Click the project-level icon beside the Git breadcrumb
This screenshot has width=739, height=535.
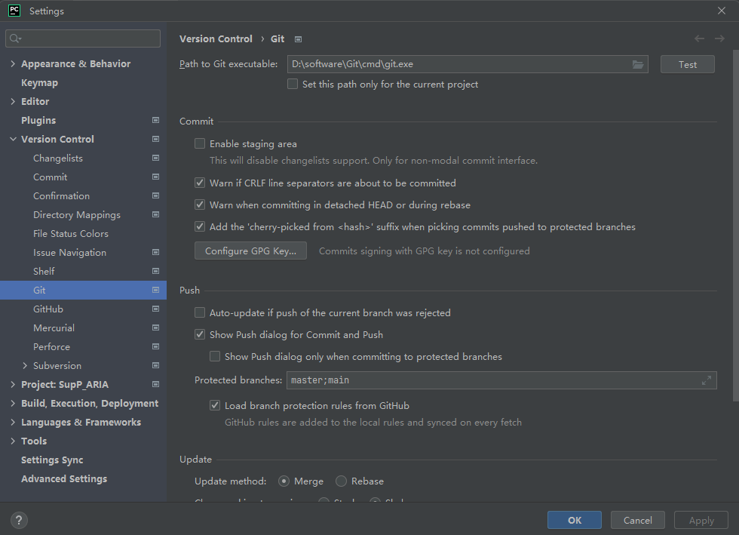click(298, 39)
